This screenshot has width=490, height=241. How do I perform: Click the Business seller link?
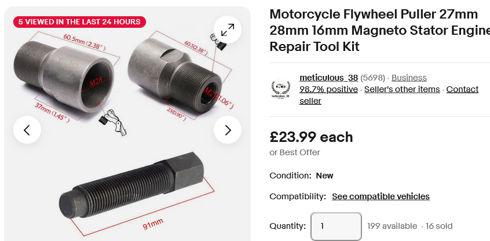point(409,78)
